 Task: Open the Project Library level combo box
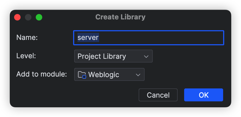113,56
